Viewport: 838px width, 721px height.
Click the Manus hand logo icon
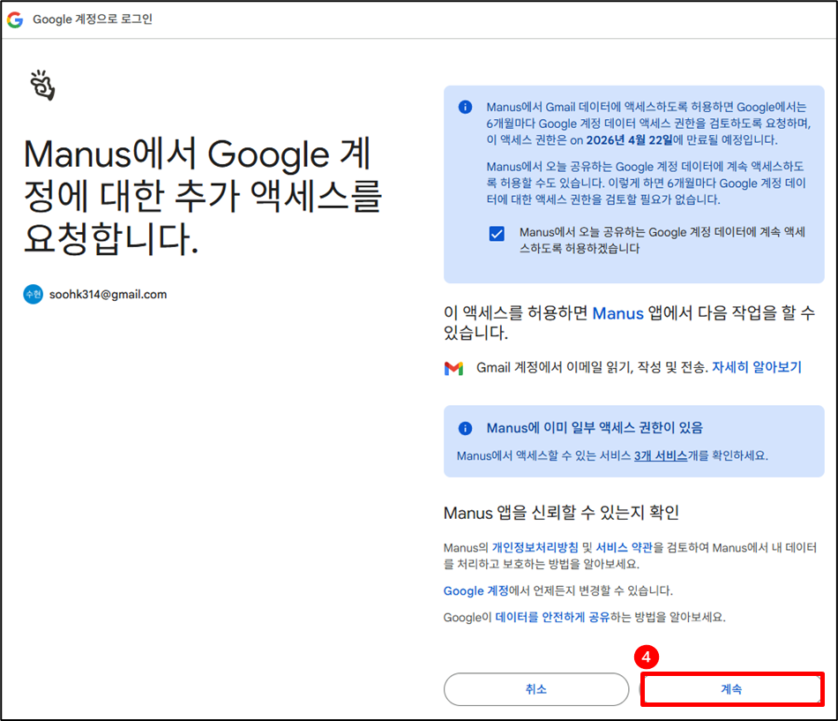point(42,85)
